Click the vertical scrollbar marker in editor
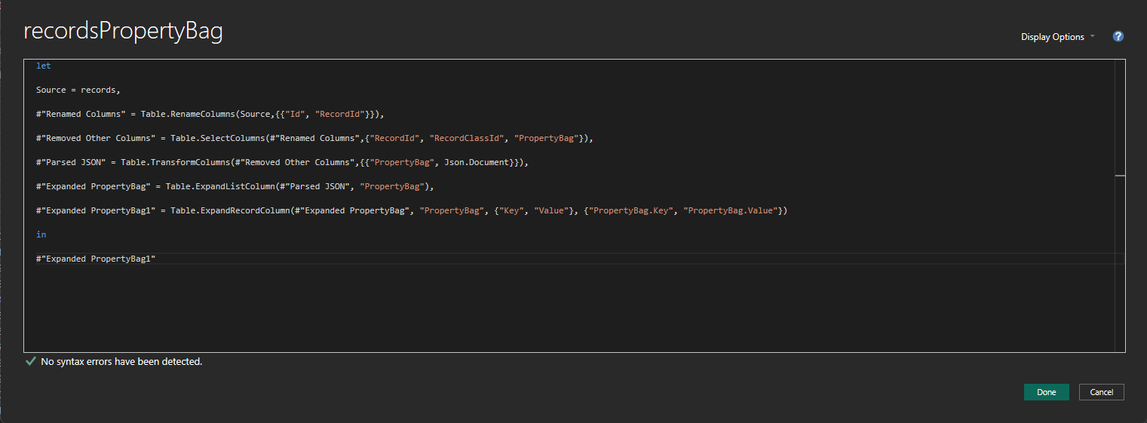The width and height of the screenshot is (1147, 423). pyautogui.click(x=1120, y=175)
